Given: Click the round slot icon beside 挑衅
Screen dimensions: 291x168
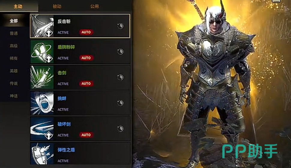Looking at the screenshot, I should point(120,103).
